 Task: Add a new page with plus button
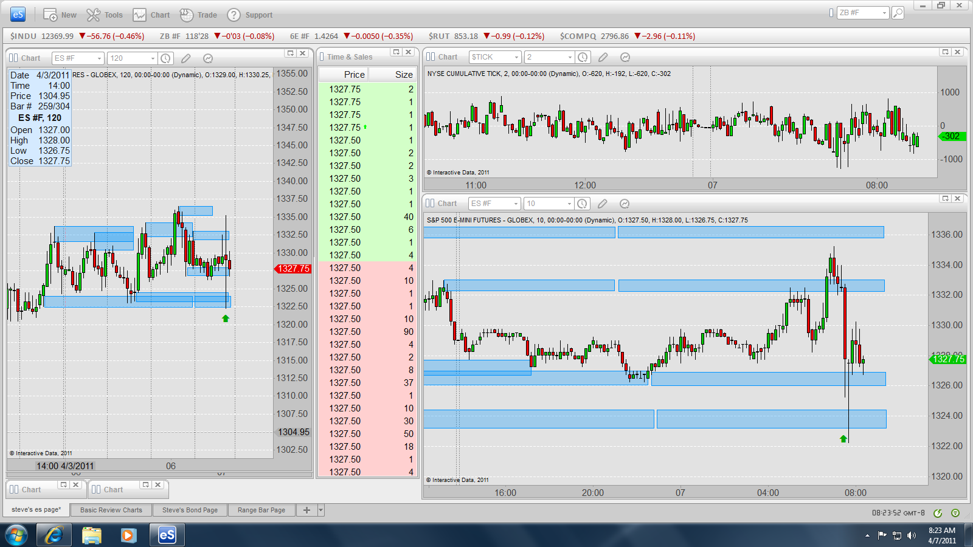point(306,510)
